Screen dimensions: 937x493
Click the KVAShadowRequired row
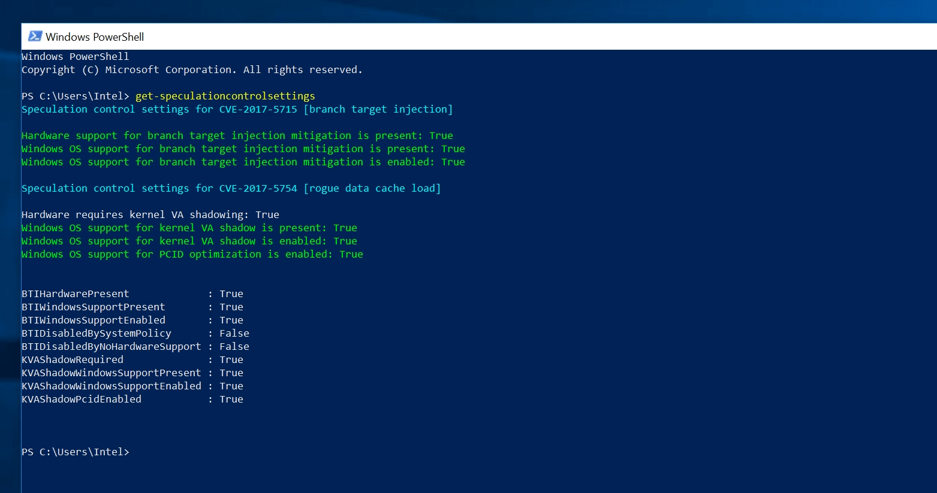click(132, 360)
